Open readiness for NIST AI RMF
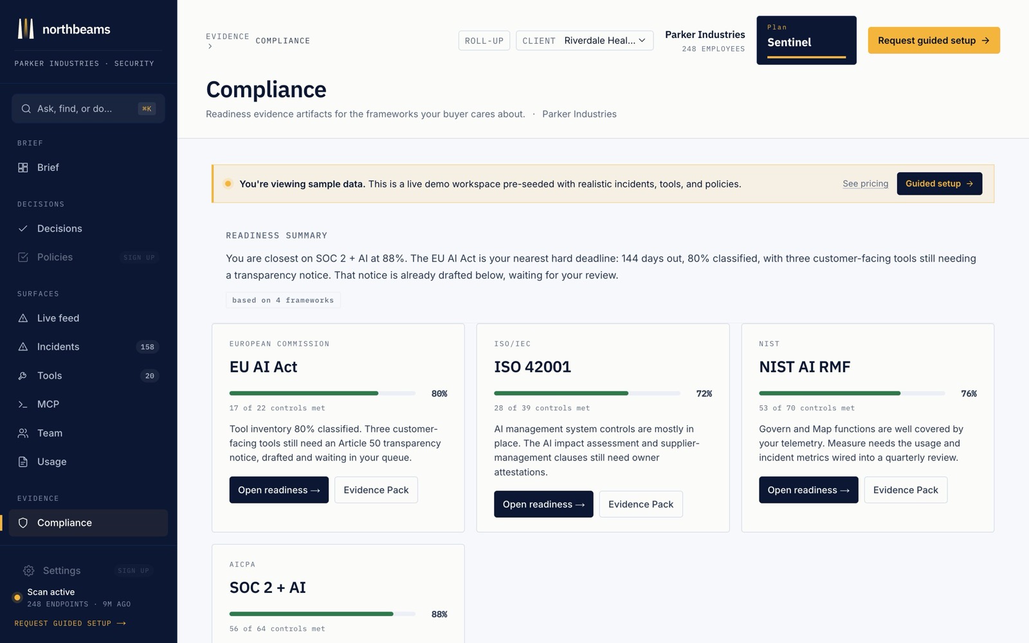The height and width of the screenshot is (643, 1029). [x=808, y=490]
